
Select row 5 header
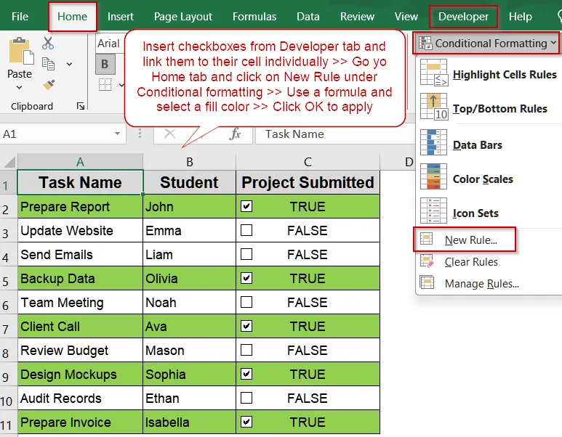pyautogui.click(x=9, y=279)
